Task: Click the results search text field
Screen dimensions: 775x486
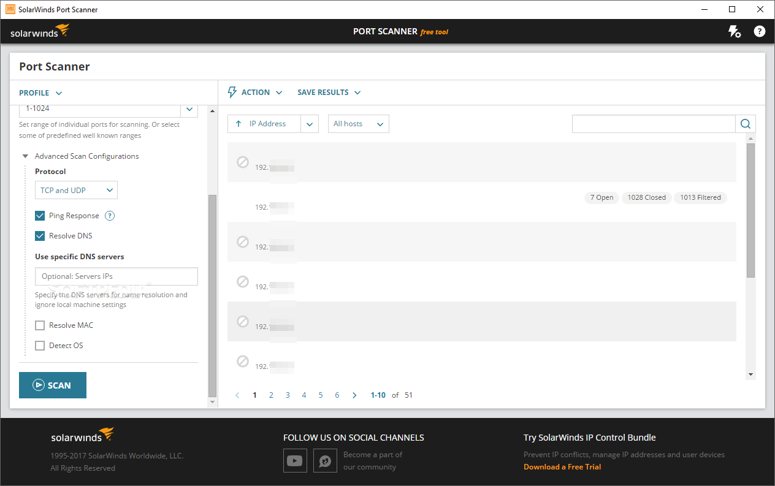Action: point(654,124)
